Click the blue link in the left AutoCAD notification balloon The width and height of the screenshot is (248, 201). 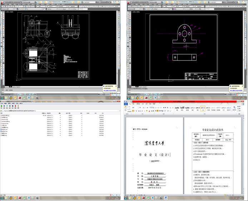click(x=110, y=91)
